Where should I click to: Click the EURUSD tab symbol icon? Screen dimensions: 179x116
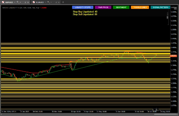point(34,2)
